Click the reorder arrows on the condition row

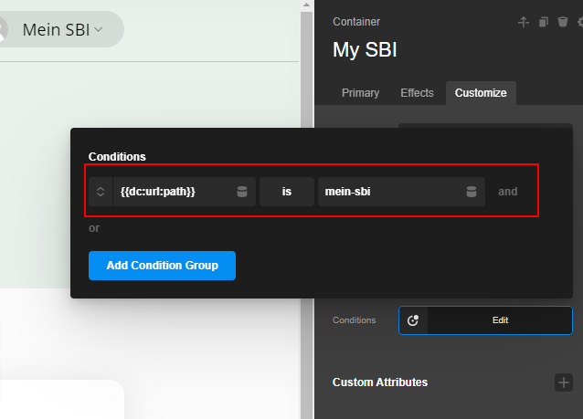(x=101, y=192)
